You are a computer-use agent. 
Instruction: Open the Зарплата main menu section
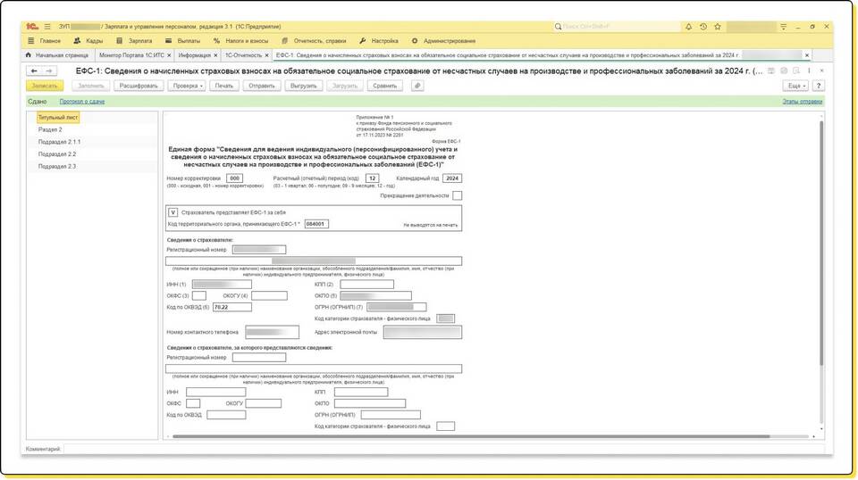tap(134, 41)
